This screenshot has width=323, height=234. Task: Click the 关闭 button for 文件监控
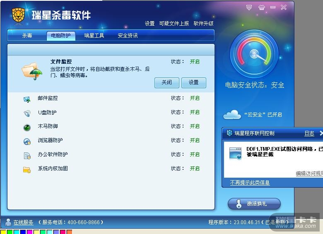tap(166, 82)
